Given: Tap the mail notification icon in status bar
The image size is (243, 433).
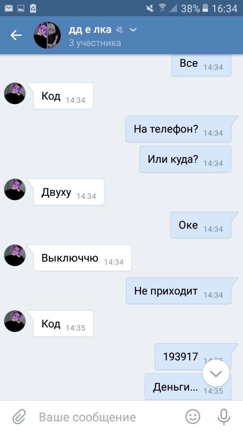Looking at the screenshot, I should click(9, 8).
